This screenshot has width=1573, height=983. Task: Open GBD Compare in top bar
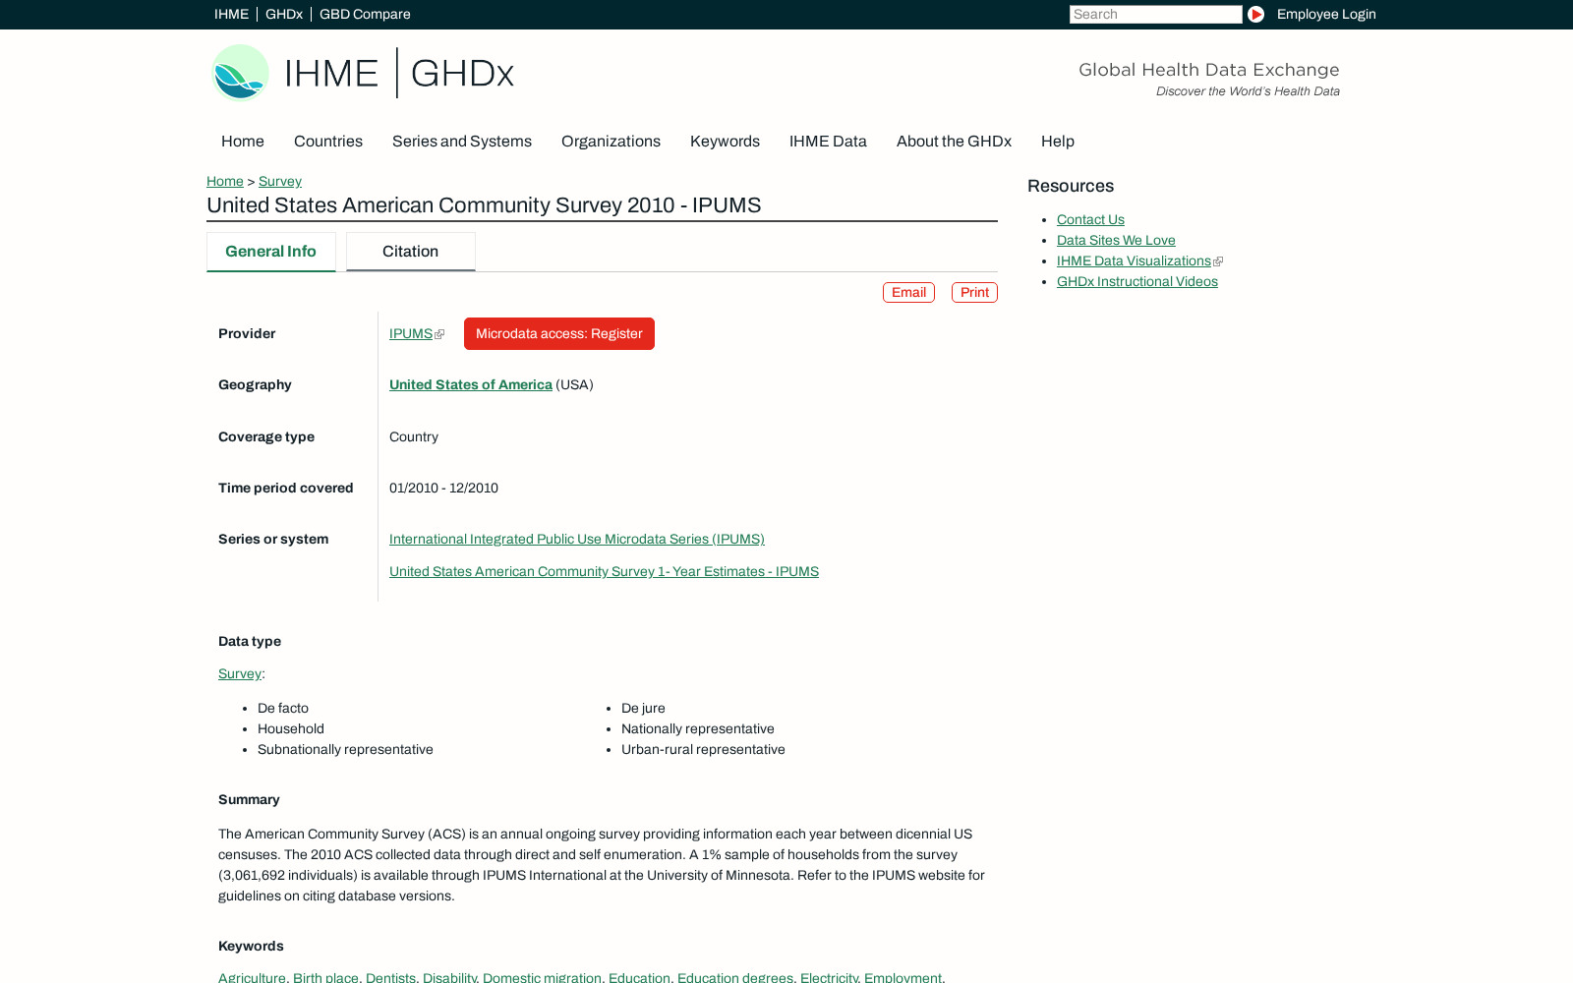365,14
